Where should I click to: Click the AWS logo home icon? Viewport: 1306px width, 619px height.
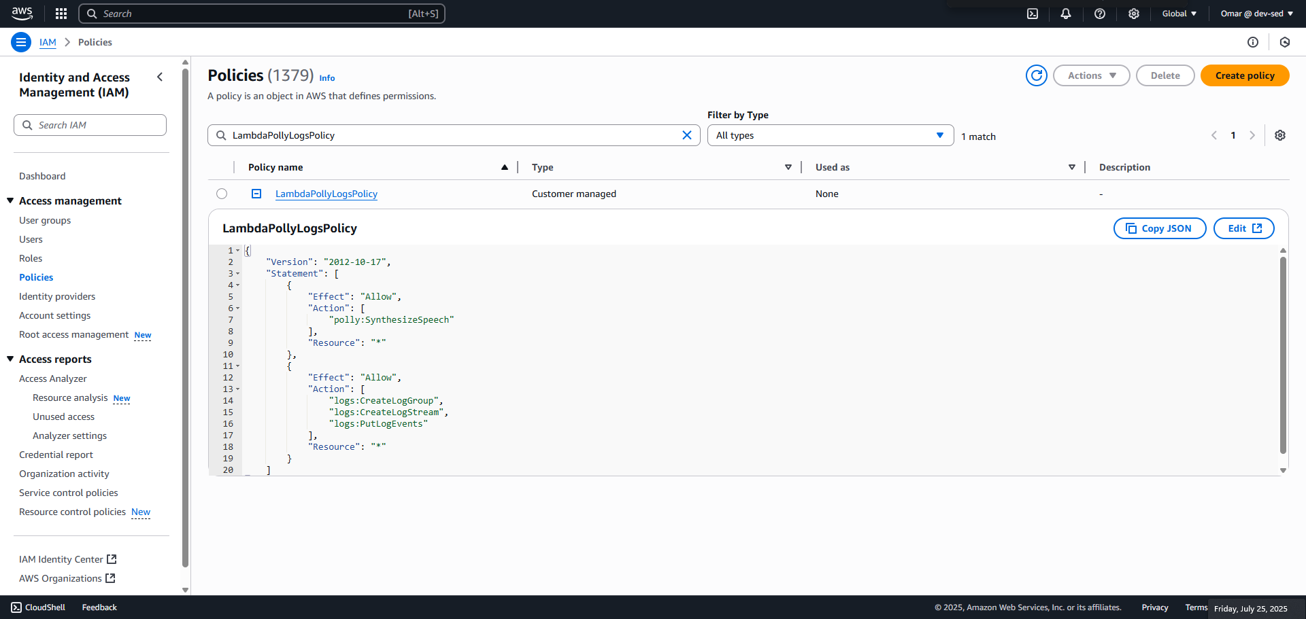point(22,14)
